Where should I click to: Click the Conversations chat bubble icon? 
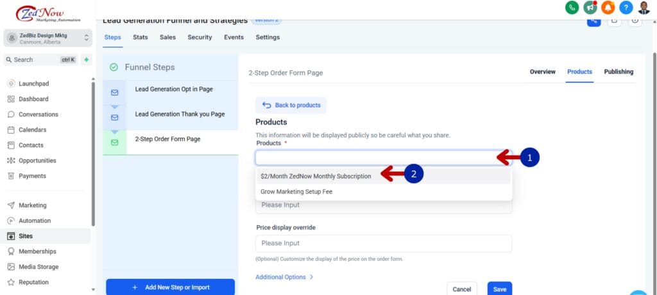click(12, 115)
